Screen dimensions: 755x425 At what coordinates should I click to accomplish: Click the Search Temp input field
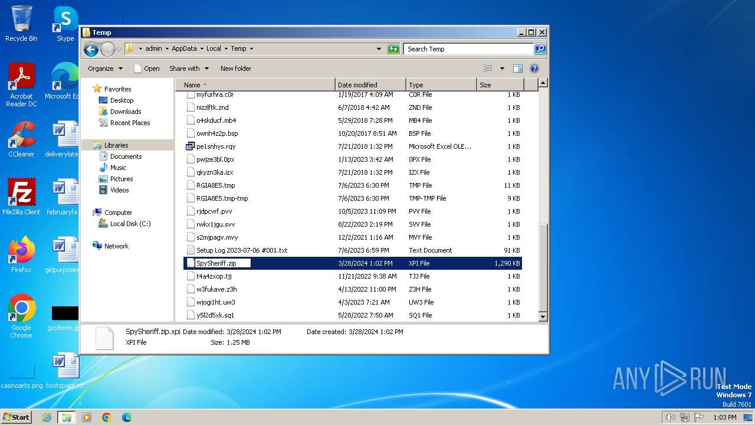tap(469, 49)
